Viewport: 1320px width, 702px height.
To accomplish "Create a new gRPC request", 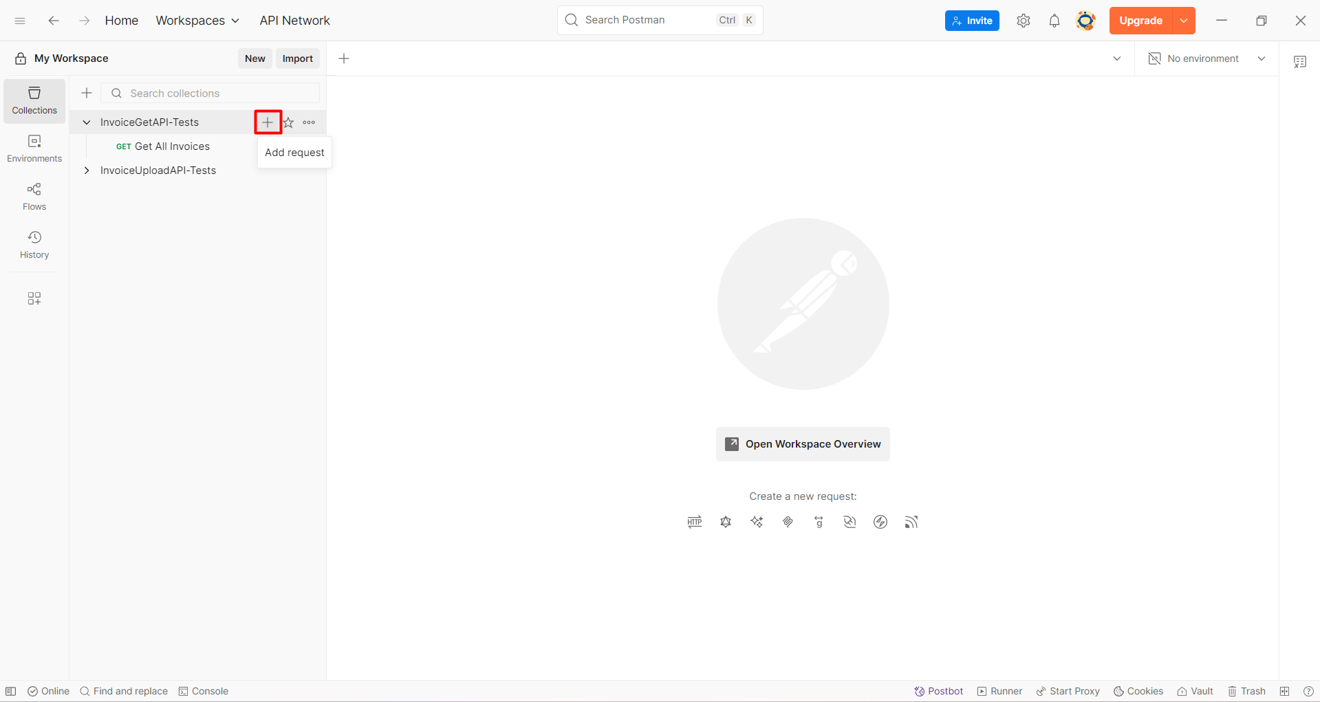I will pyautogui.click(x=819, y=522).
